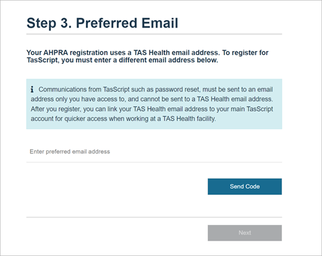Click the line starting 'account for quicker access'
Screen dimensions: 322x256
click(123, 119)
